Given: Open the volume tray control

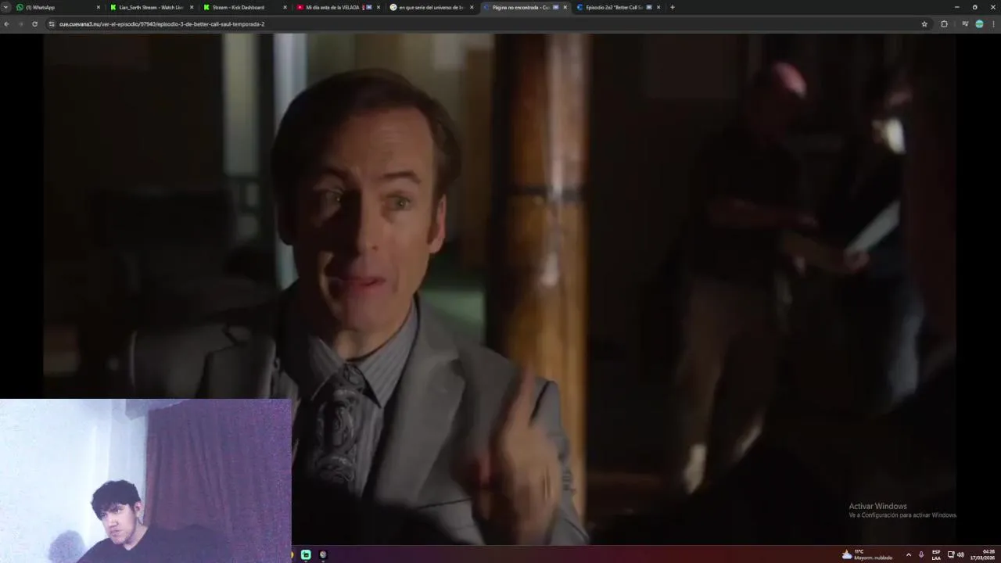Looking at the screenshot, I should (960, 554).
